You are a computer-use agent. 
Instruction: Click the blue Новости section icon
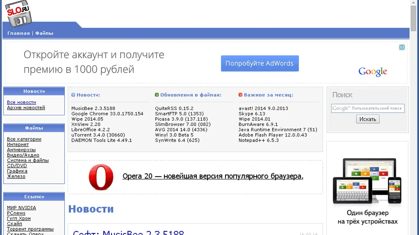pyautogui.click(x=73, y=95)
